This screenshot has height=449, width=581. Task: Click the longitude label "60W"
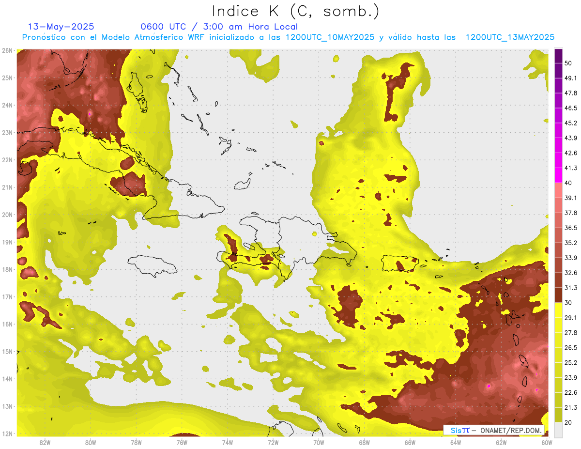tap(547, 442)
